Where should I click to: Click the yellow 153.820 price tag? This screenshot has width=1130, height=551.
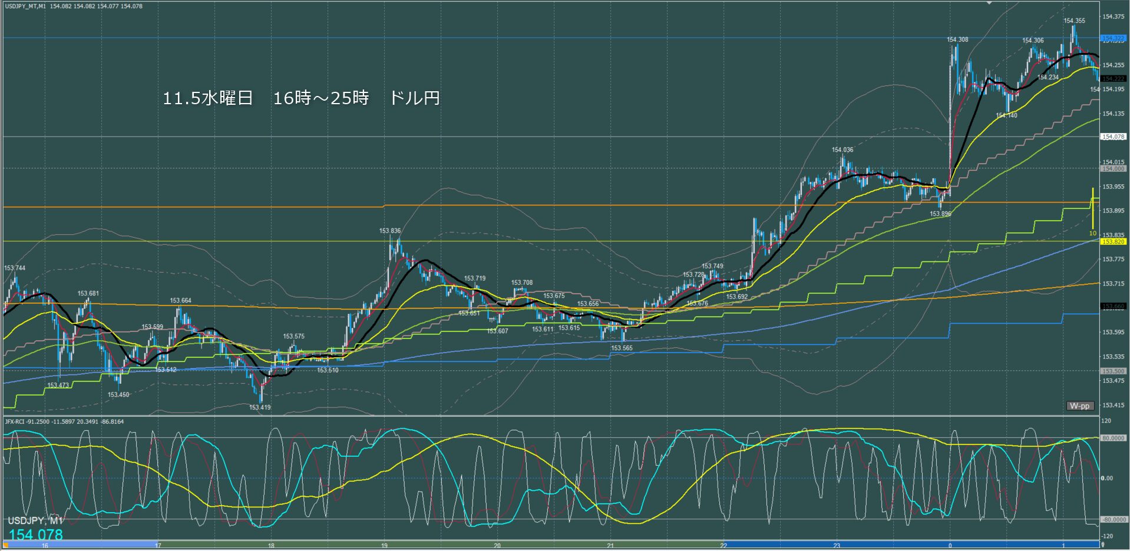coord(1113,242)
